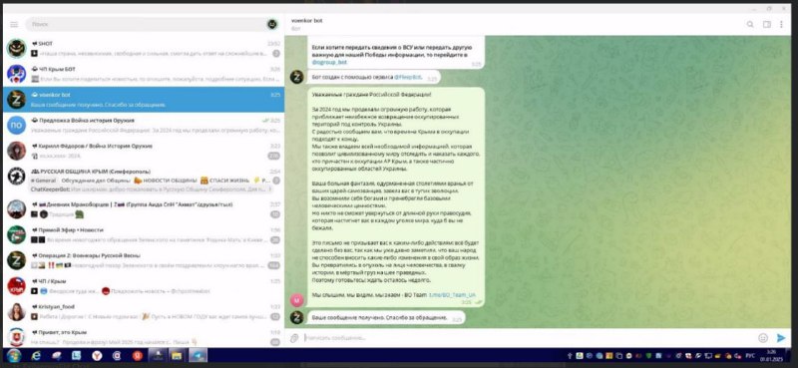Image resolution: width=798 pixels, height=368 pixels.
Task: Open the SHOT channel chat
Action: click(x=144, y=48)
